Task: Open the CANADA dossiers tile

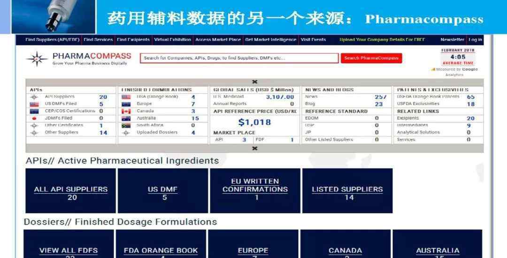Action: (346, 244)
